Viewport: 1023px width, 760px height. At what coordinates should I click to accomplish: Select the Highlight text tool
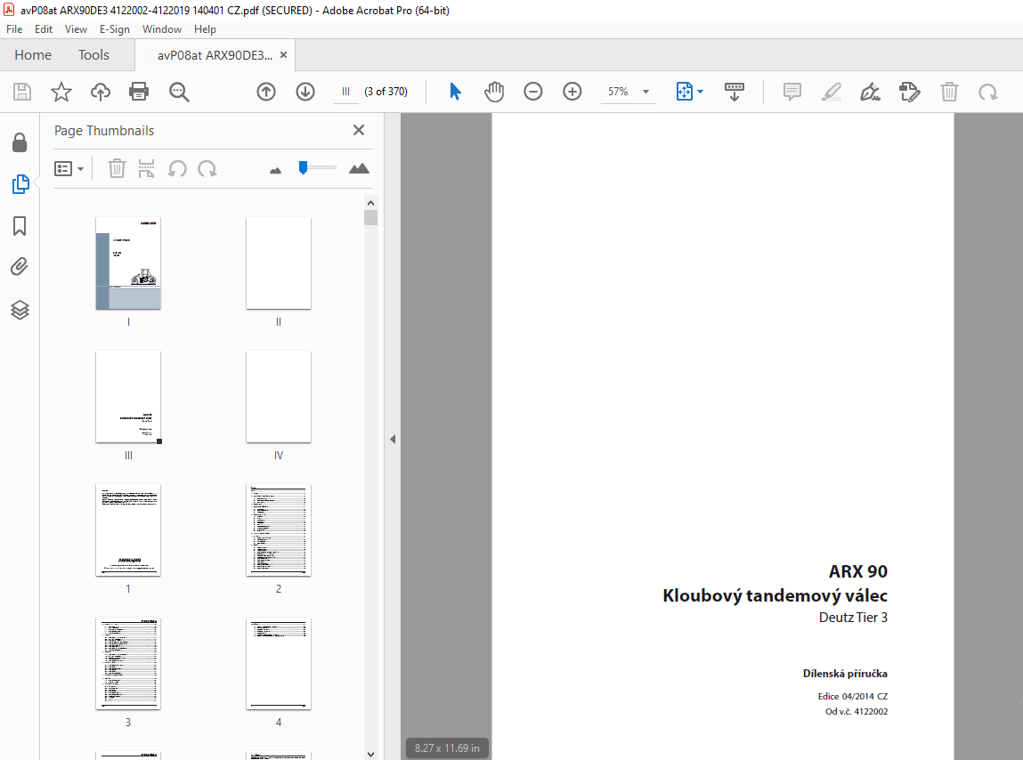click(832, 92)
